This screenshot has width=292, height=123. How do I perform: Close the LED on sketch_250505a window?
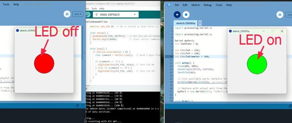[282, 31]
